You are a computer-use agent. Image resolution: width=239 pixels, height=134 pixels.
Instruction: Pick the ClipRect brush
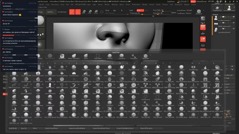[x=158, y=68]
